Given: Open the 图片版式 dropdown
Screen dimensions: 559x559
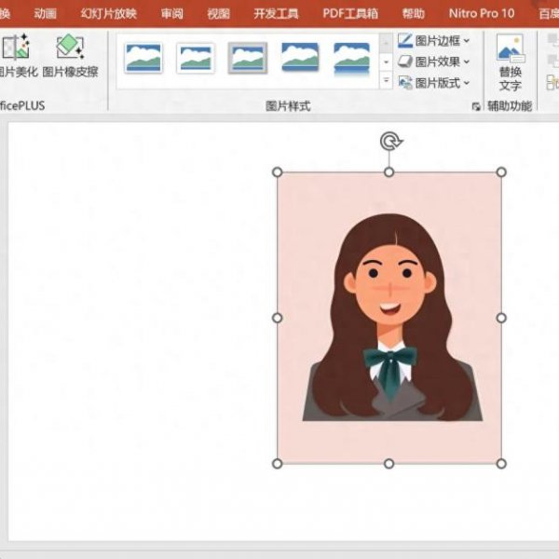Looking at the screenshot, I should coord(434,83).
